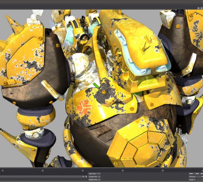Click the Redo button
The height and width of the screenshot is (182, 203).
200,179
